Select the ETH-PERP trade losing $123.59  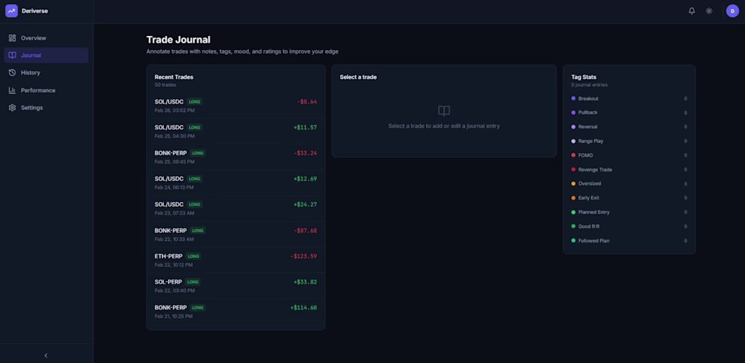236,260
